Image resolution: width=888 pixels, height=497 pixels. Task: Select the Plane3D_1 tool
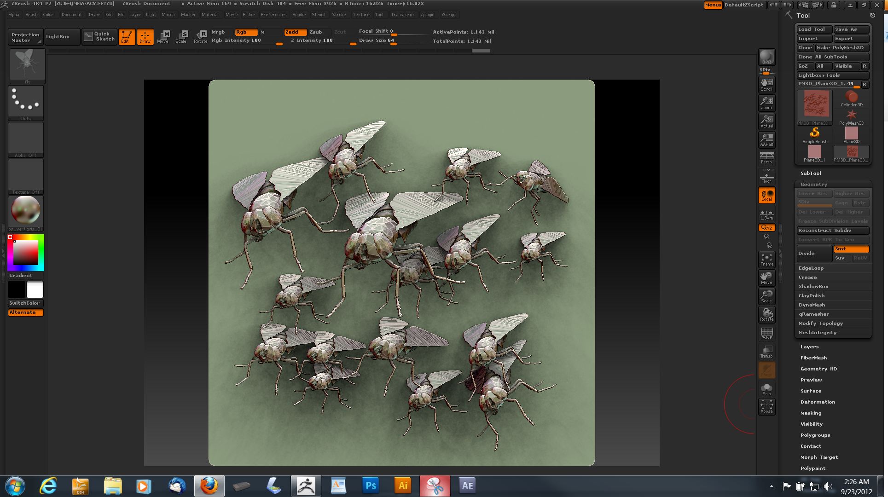click(x=815, y=154)
